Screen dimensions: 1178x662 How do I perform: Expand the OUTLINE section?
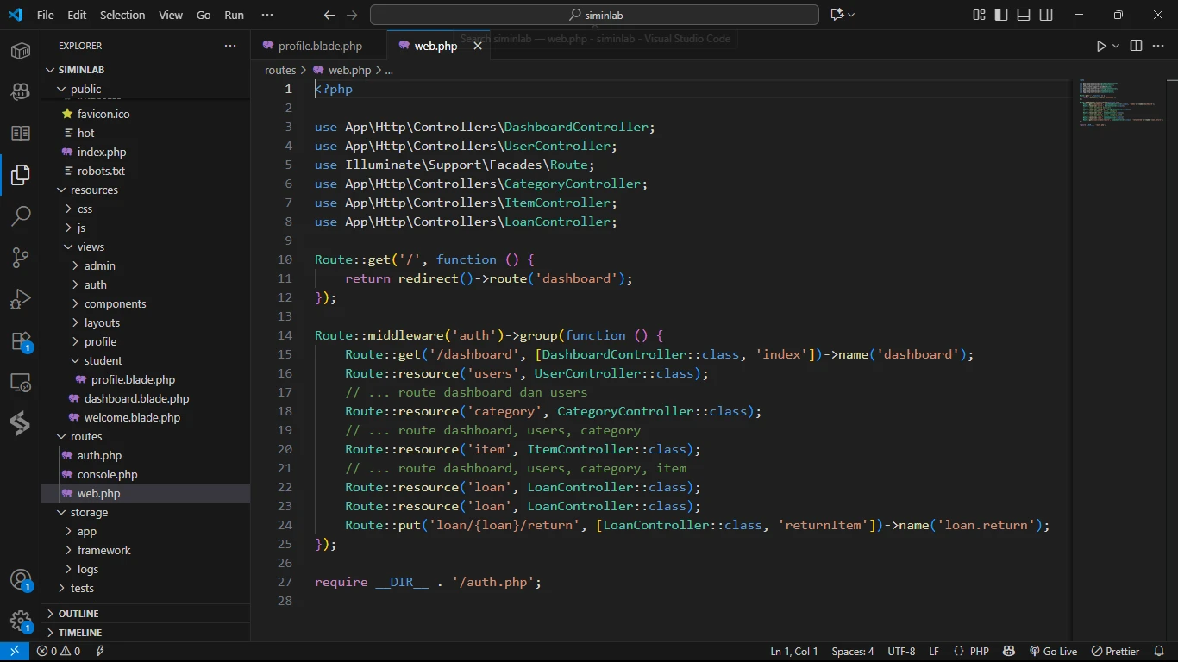click(78, 614)
